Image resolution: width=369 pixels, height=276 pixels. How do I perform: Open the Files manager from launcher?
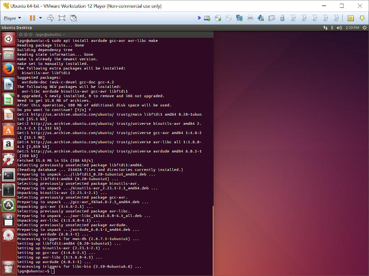click(x=8, y=54)
